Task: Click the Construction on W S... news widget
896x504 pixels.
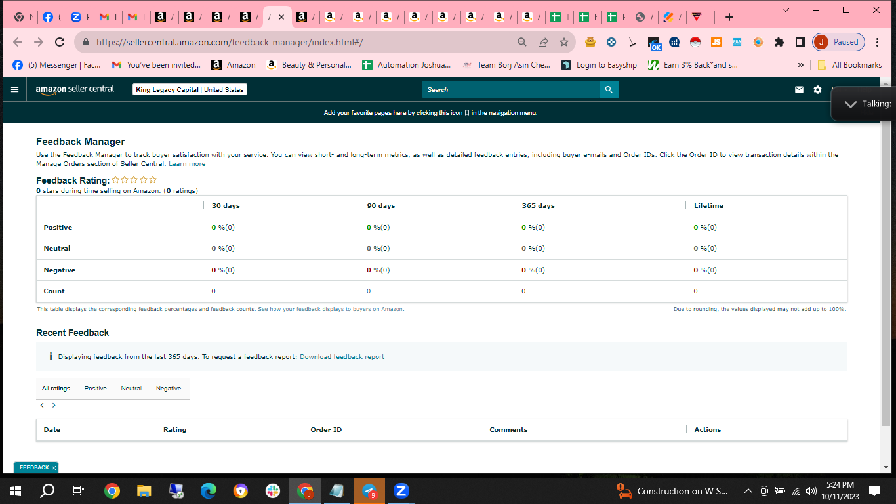Action: point(672,490)
